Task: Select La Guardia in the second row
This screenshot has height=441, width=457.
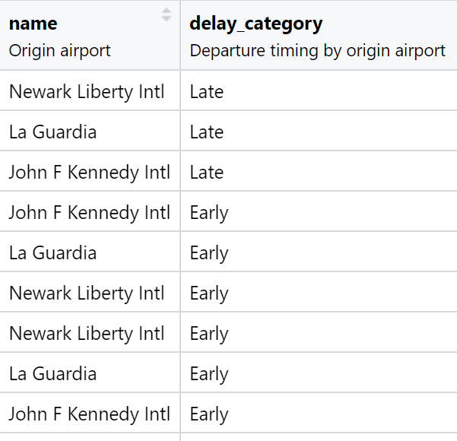Action: [53, 132]
